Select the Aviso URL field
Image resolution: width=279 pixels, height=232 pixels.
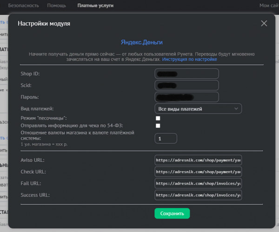pos(198,160)
